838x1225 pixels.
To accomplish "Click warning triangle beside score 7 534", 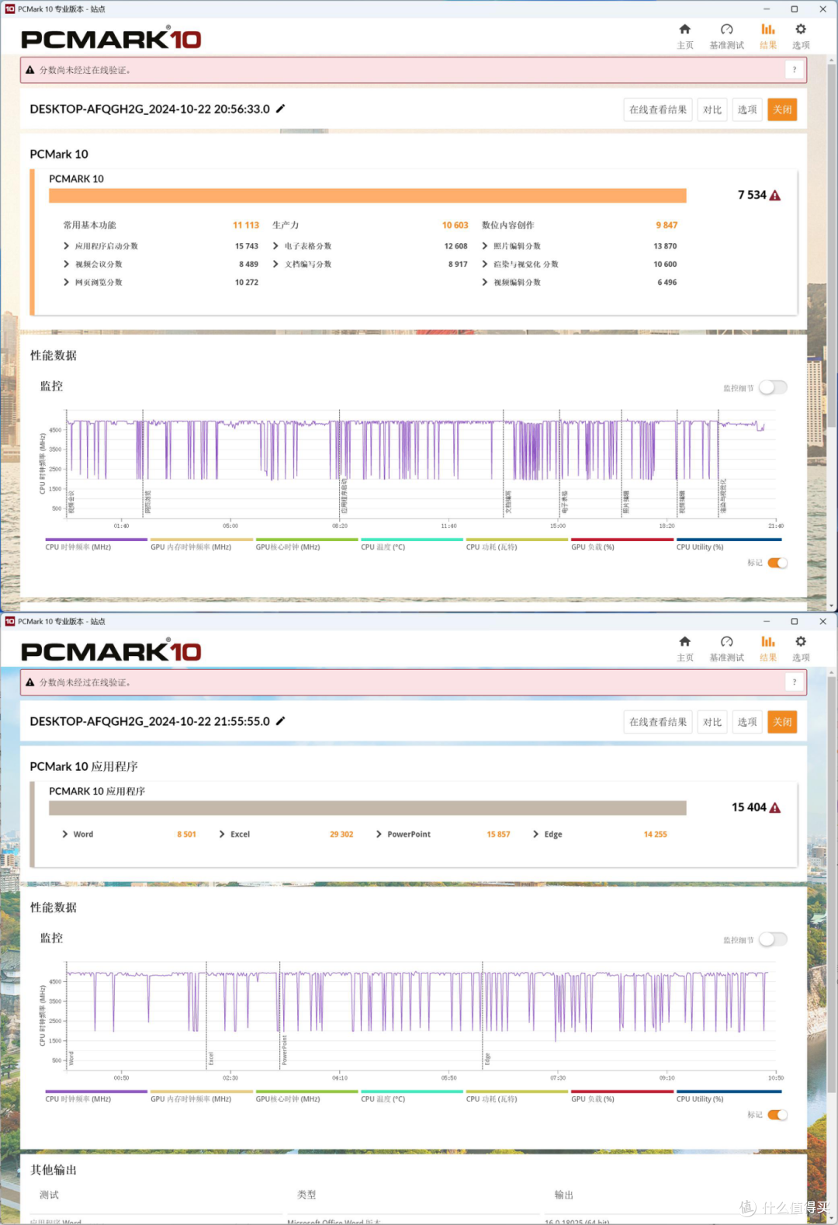I will (775, 196).
